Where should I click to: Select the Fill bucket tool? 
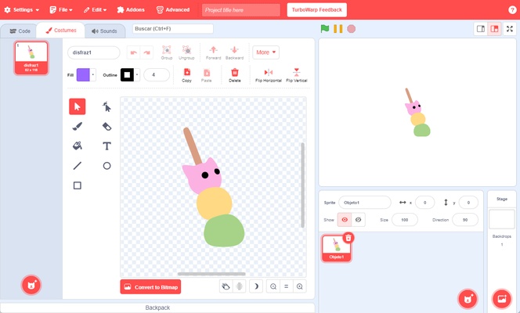[77, 146]
